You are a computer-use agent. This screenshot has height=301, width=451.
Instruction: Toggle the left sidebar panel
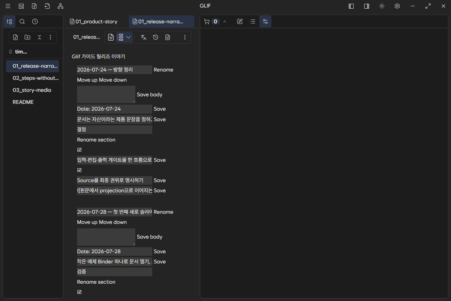click(x=351, y=6)
